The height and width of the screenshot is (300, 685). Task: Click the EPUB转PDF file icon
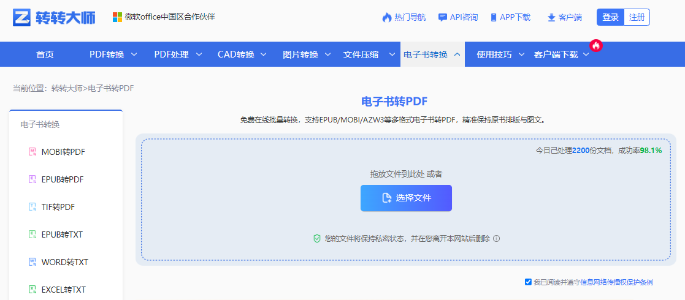(32, 179)
